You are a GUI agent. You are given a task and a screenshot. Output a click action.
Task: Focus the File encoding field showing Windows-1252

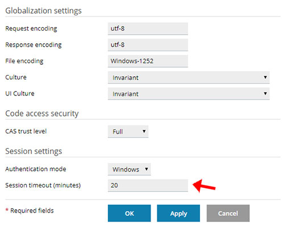click(148, 61)
